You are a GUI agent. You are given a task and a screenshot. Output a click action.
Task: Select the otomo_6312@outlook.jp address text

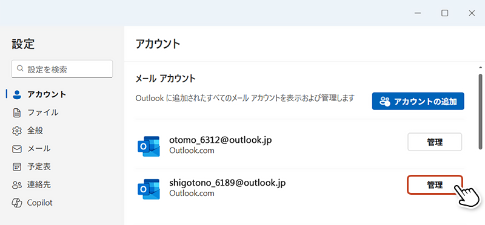(221, 140)
